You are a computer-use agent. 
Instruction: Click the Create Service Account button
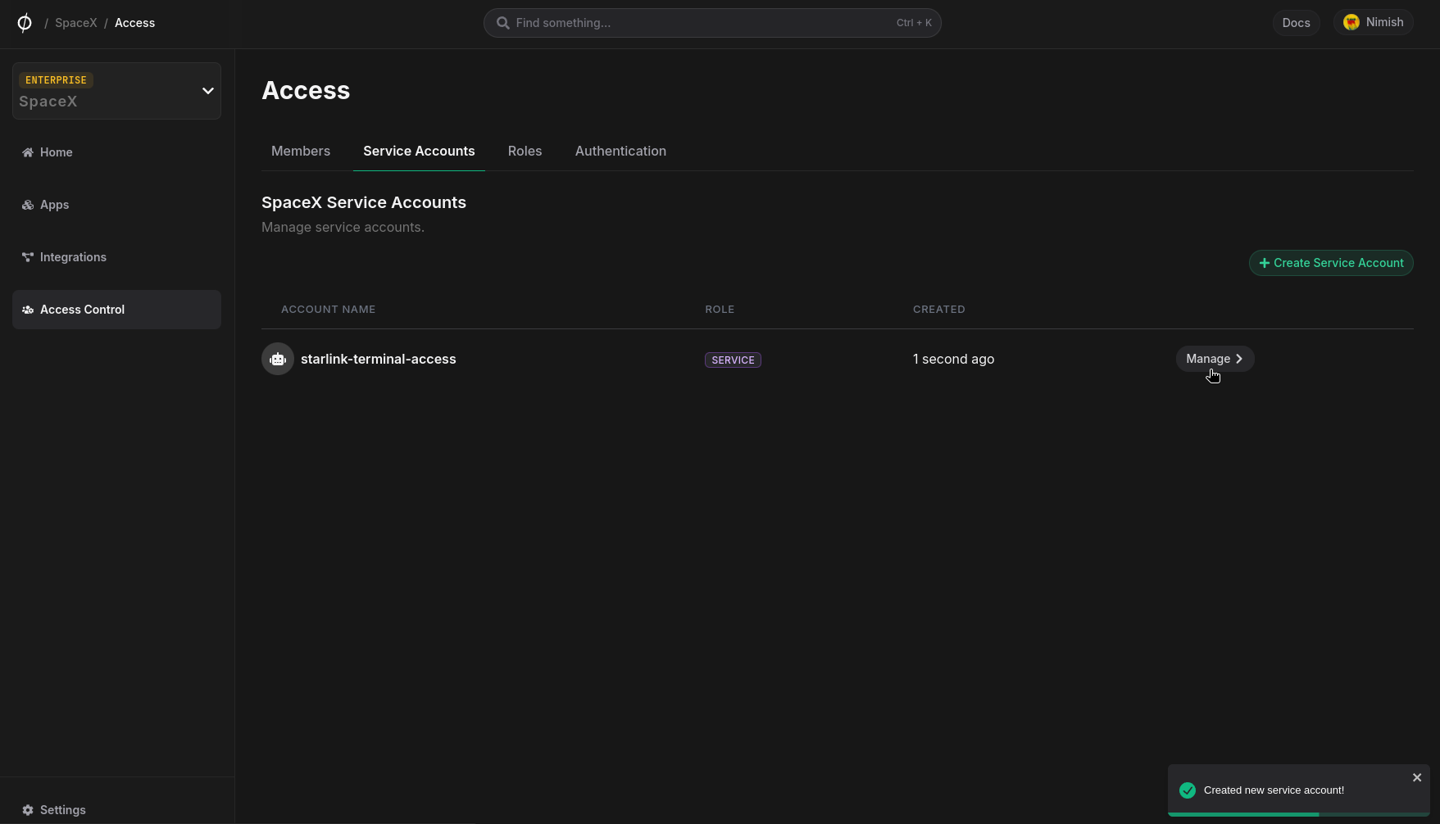[x=1331, y=263]
